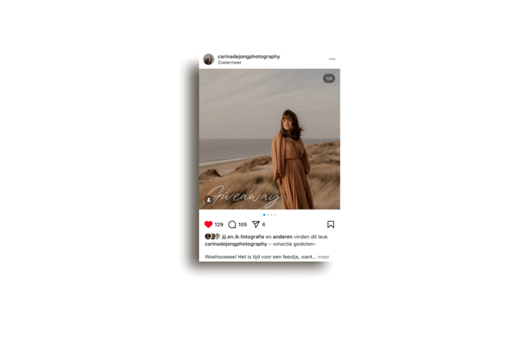Unlike the post via the red heart
Screen dimensions: 526x350
[x=208, y=225]
